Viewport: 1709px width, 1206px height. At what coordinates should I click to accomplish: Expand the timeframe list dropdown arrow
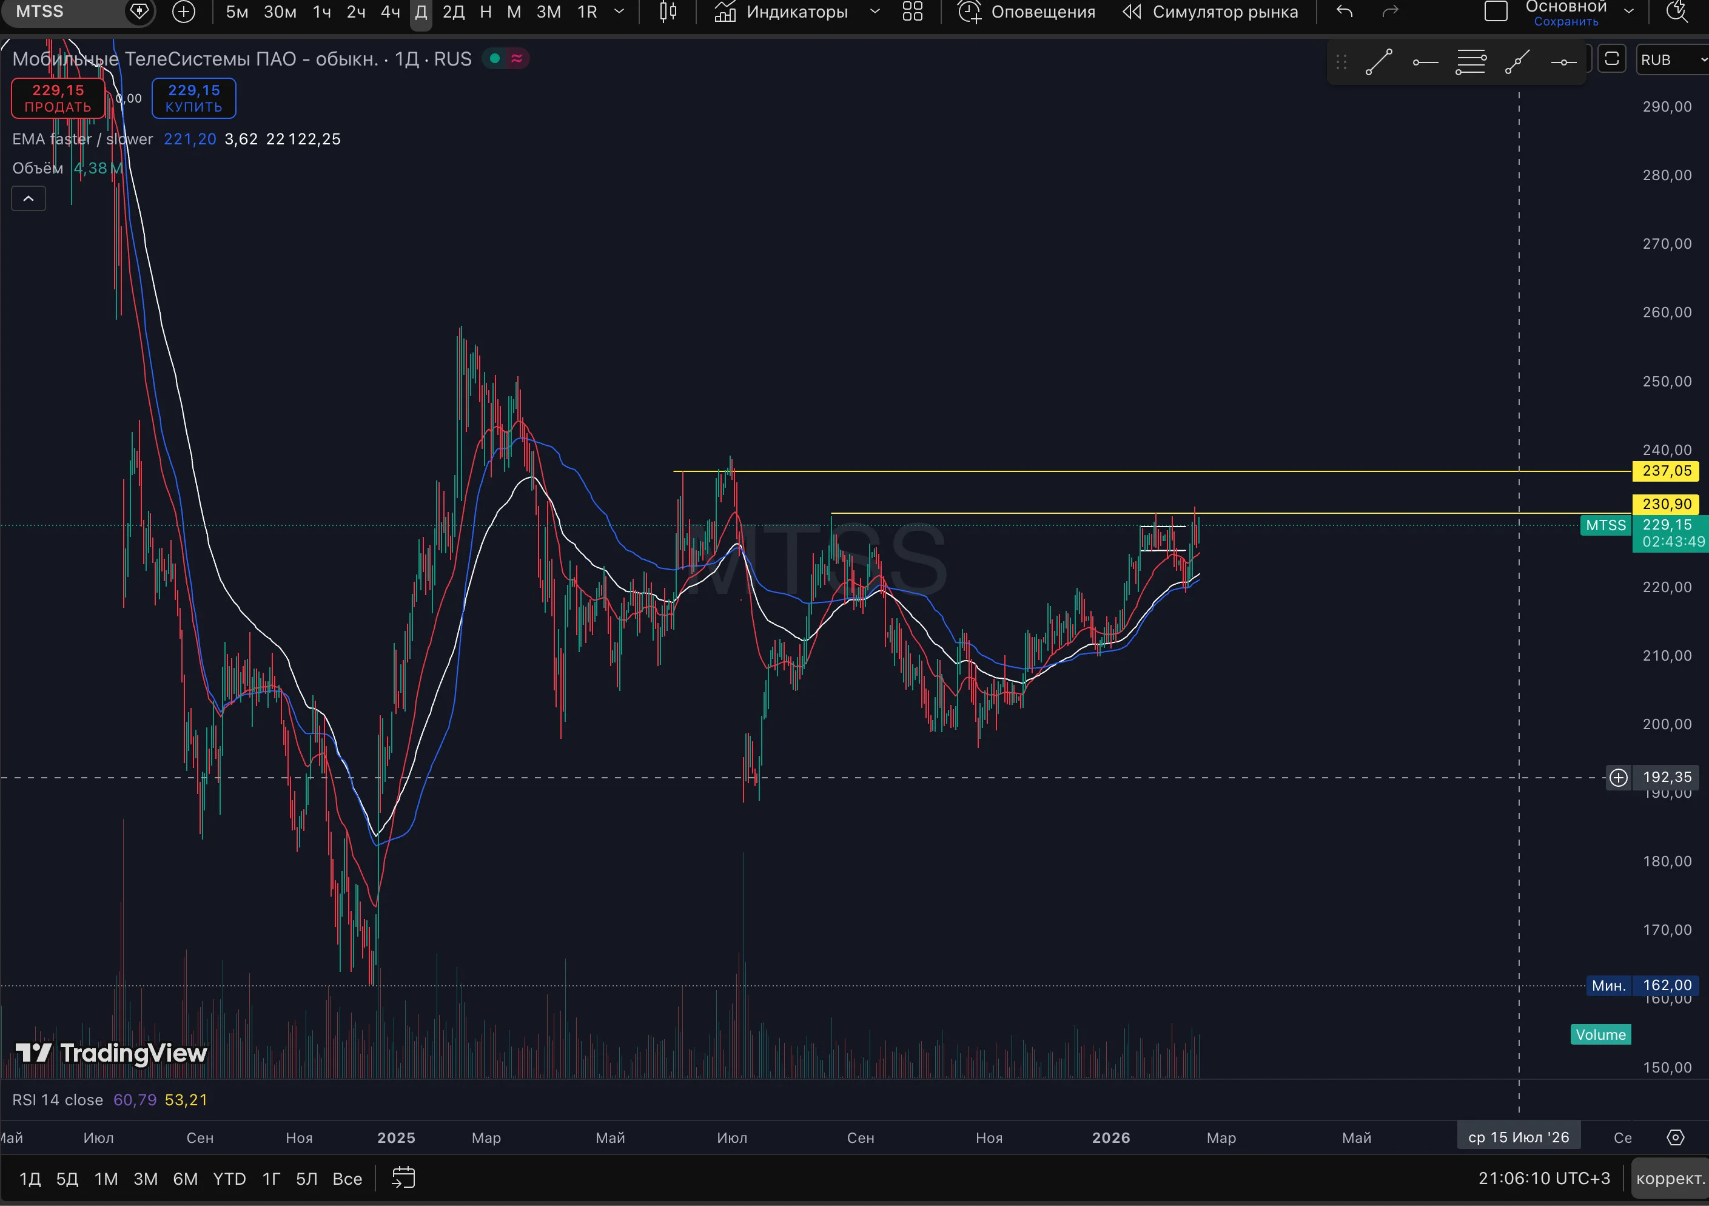click(x=619, y=12)
